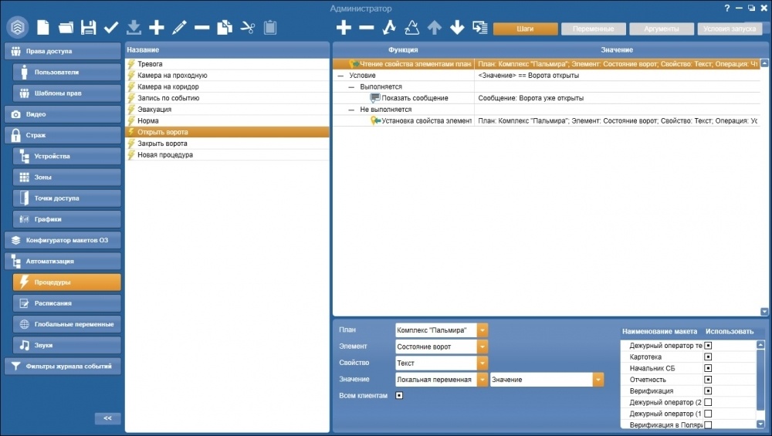Enable the Верификация в Полярис checkbox
The height and width of the screenshot is (436, 772).
[708, 424]
